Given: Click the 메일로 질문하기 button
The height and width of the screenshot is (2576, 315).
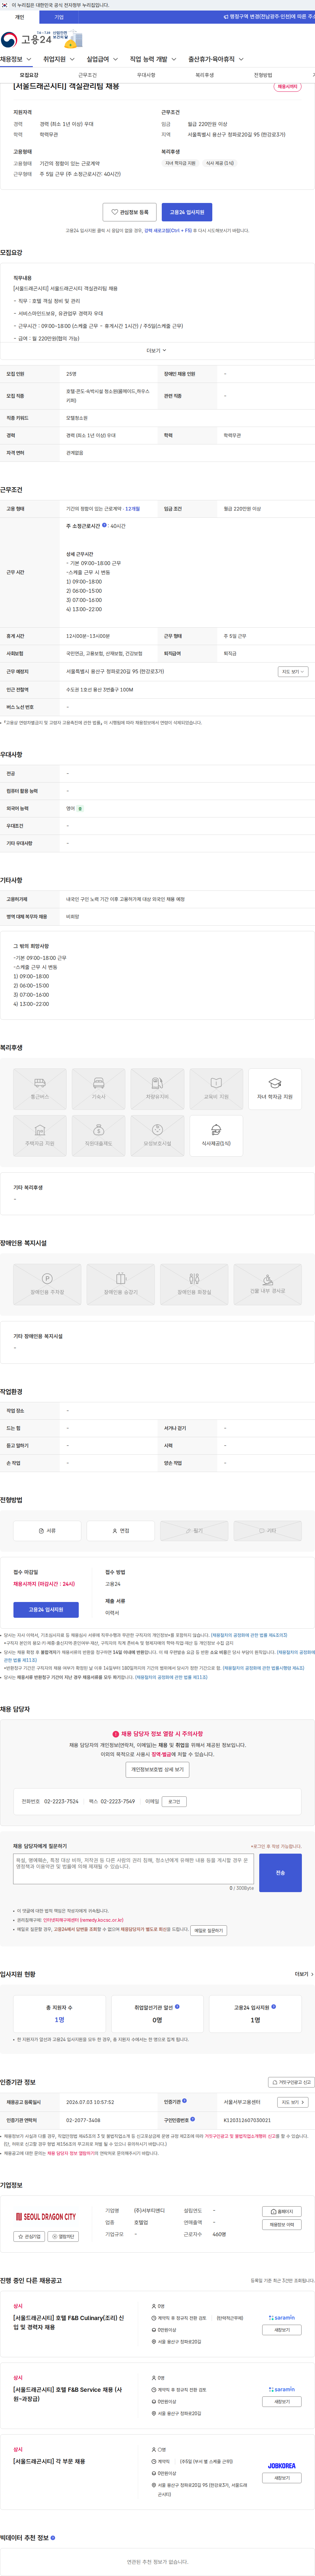Looking at the screenshot, I should pyautogui.click(x=208, y=1930).
